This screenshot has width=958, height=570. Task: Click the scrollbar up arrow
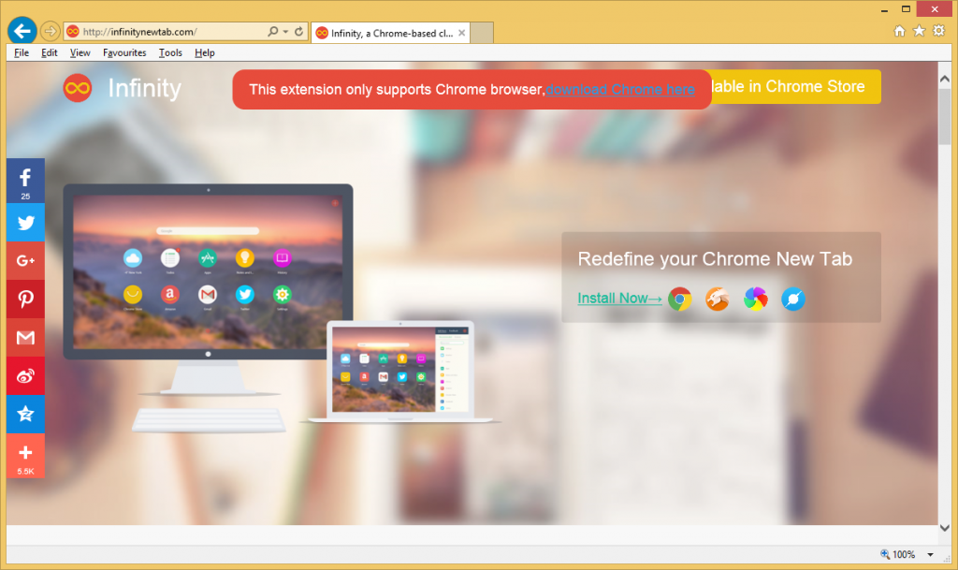(x=945, y=79)
